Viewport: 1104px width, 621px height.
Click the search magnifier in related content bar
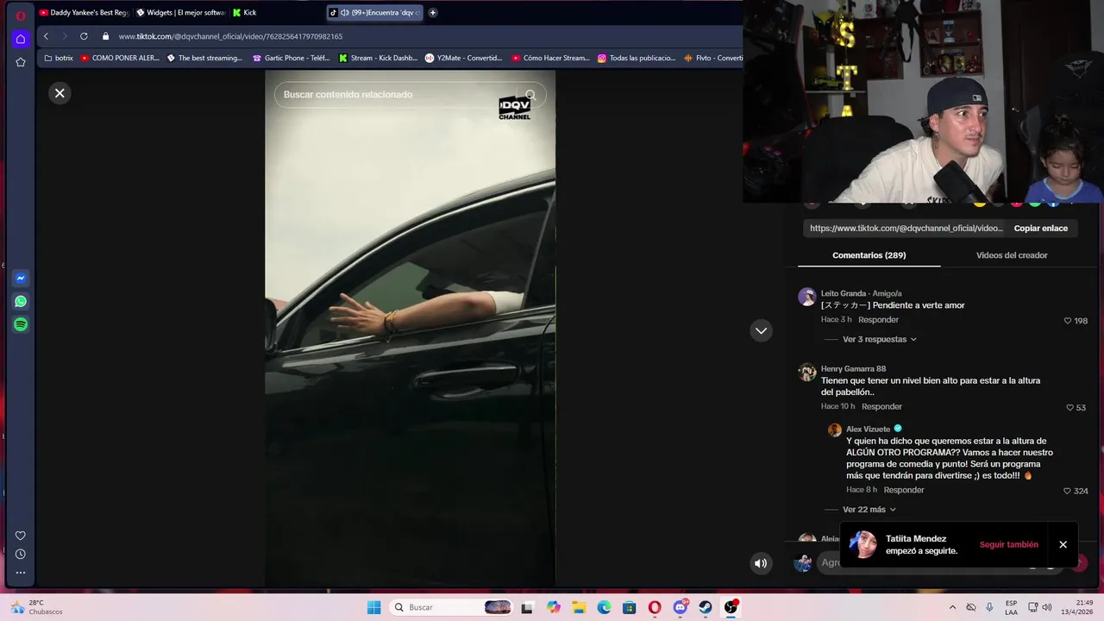coord(530,95)
